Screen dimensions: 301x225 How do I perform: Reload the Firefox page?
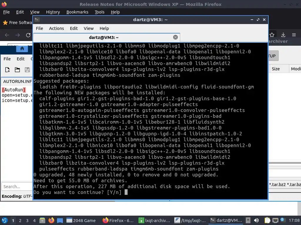28,35
